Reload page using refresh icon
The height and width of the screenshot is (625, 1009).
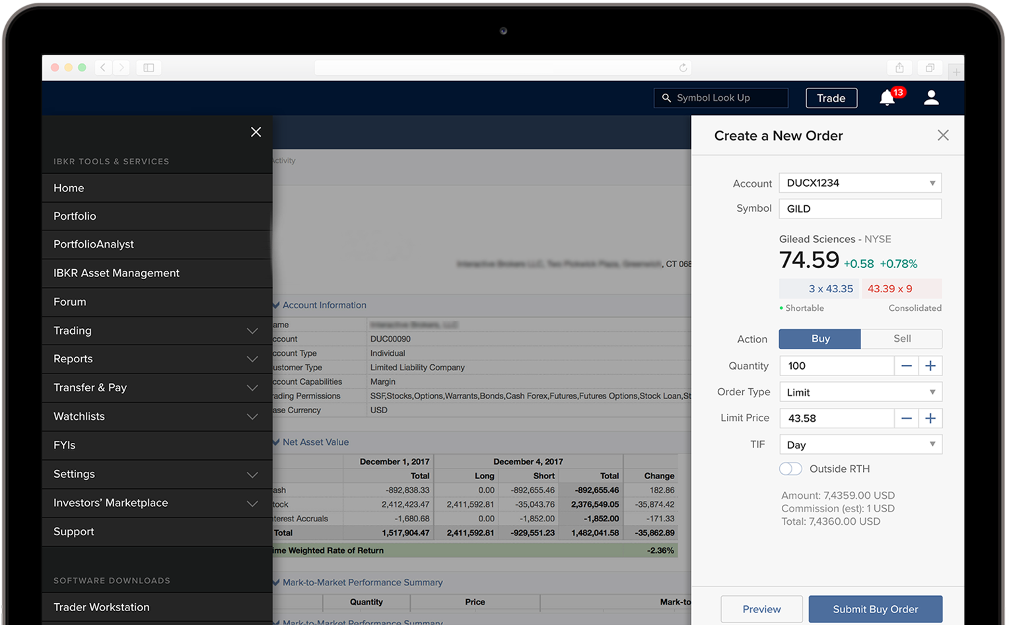683,67
